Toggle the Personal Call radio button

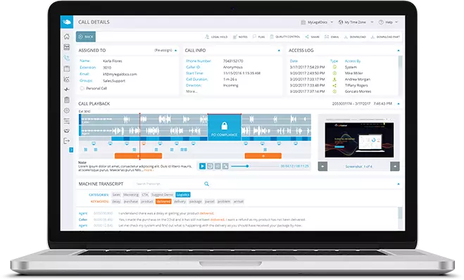pyautogui.click(x=82, y=89)
